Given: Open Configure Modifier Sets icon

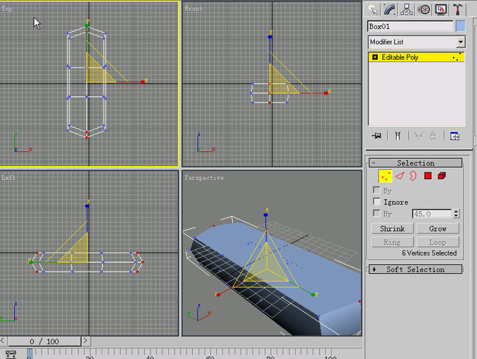Looking at the screenshot, I should click(x=455, y=136).
